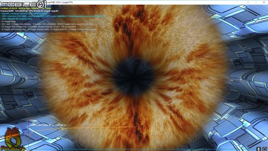
Task: Click the 'GPU 2 (Intel(R) HD Graphics 630)' line
Action: point(16,19)
